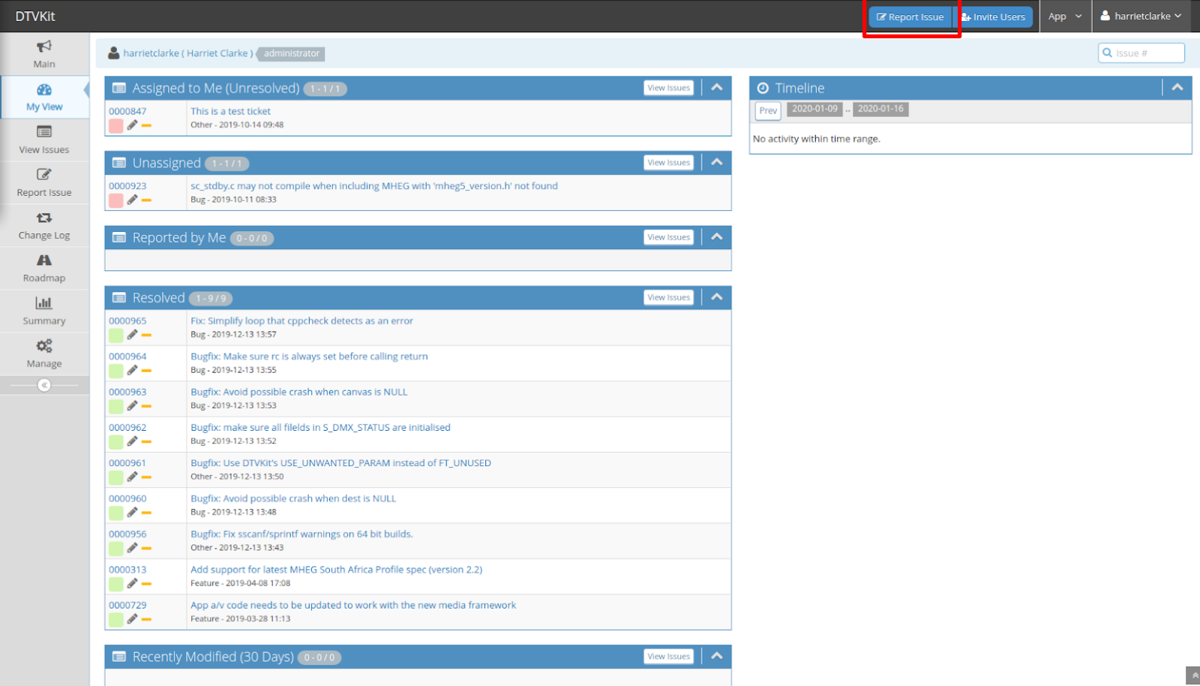Collapse the sidebar using the arrow toggle
Viewport: 1200px width, 686px height.
(x=44, y=385)
